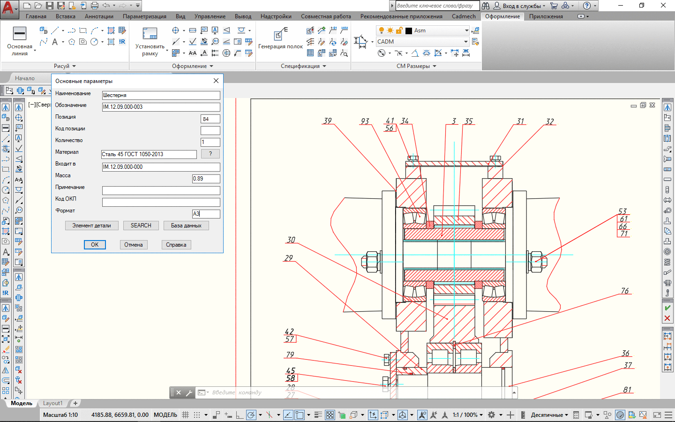Toggle the grid display in status bar
Viewport: 675px width, 422px height.
[185, 415]
